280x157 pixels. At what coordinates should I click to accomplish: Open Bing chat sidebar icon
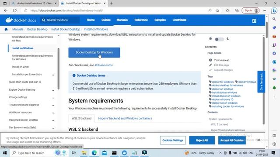274,10
